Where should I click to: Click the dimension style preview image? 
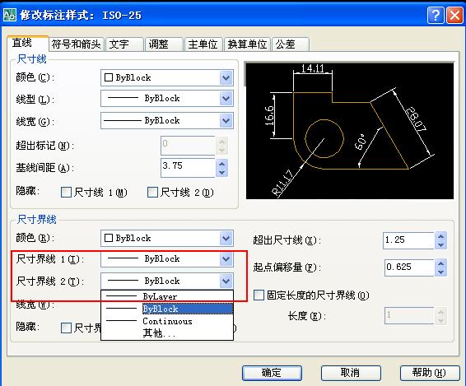pyautogui.click(x=349, y=131)
